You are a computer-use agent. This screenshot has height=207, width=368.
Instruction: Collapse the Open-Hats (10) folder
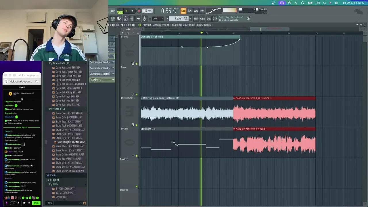pyautogui.click(x=61, y=63)
